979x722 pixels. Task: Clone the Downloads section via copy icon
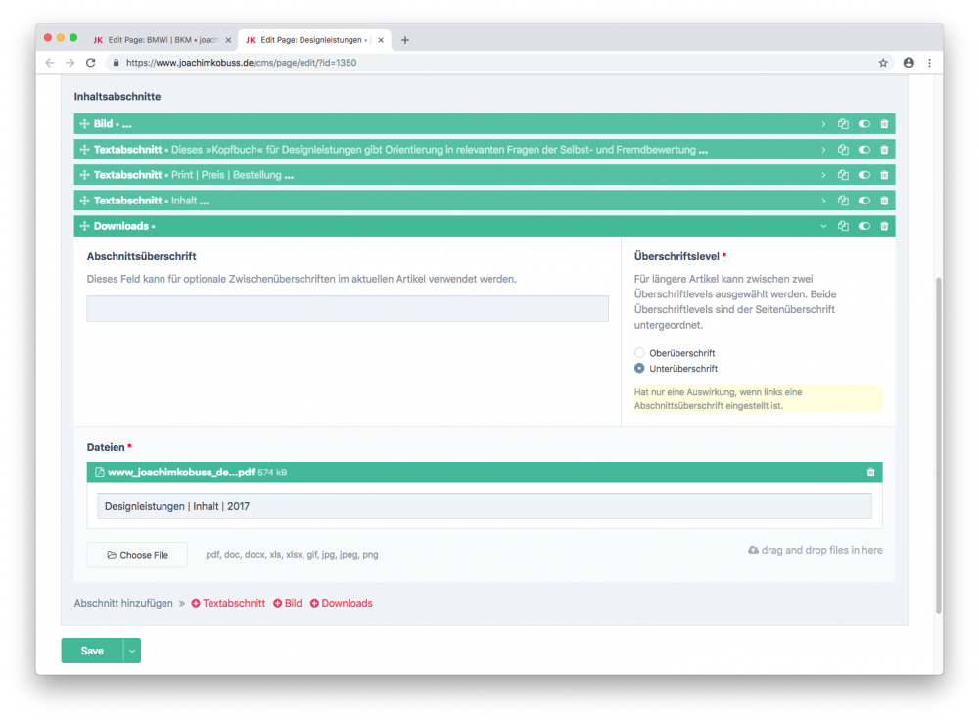[843, 226]
